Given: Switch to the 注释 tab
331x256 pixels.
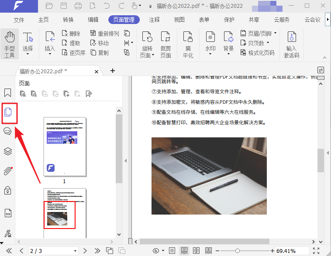Looking at the screenshot, I should coord(154,20).
